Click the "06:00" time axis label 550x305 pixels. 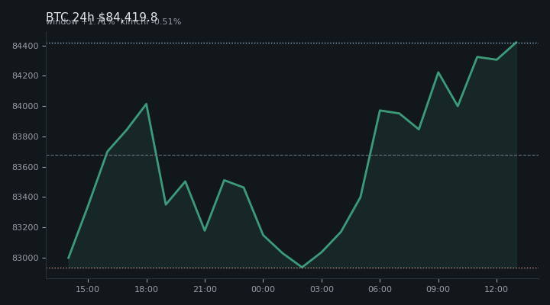click(x=380, y=289)
